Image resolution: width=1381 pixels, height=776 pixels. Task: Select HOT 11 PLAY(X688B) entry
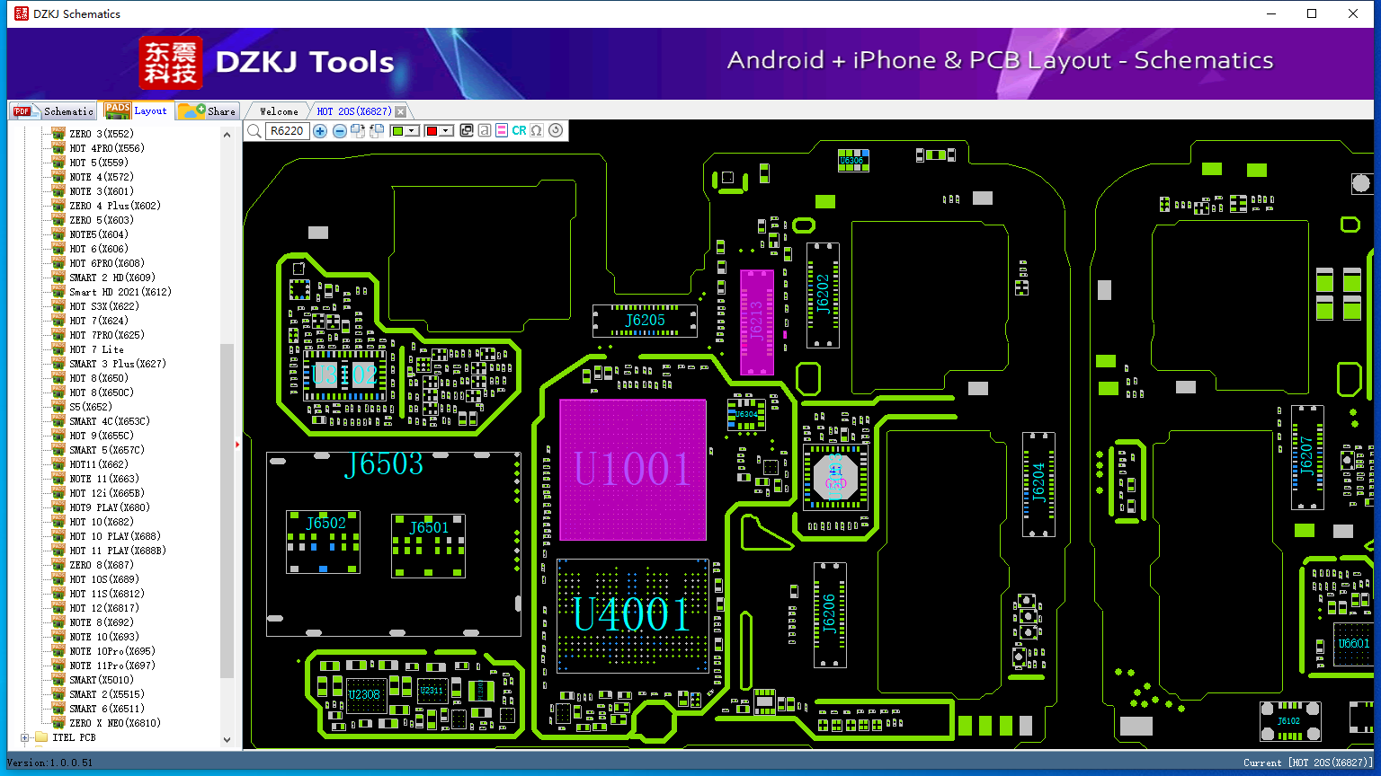[118, 551]
